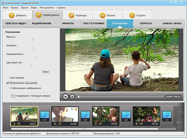
Task: Click the number 4 badge on Музыка
Action: [103, 16]
